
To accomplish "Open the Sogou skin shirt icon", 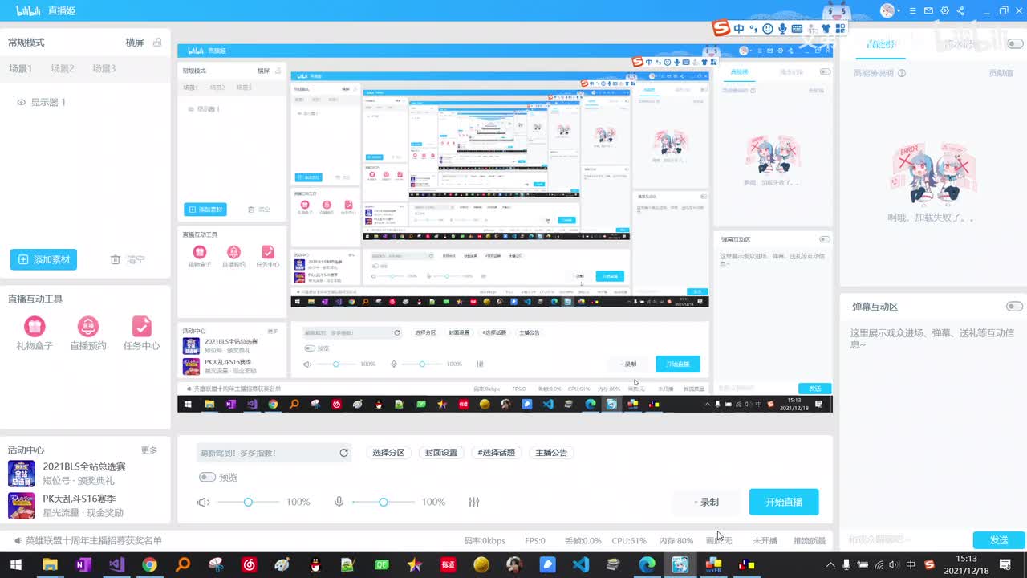I will [826, 29].
